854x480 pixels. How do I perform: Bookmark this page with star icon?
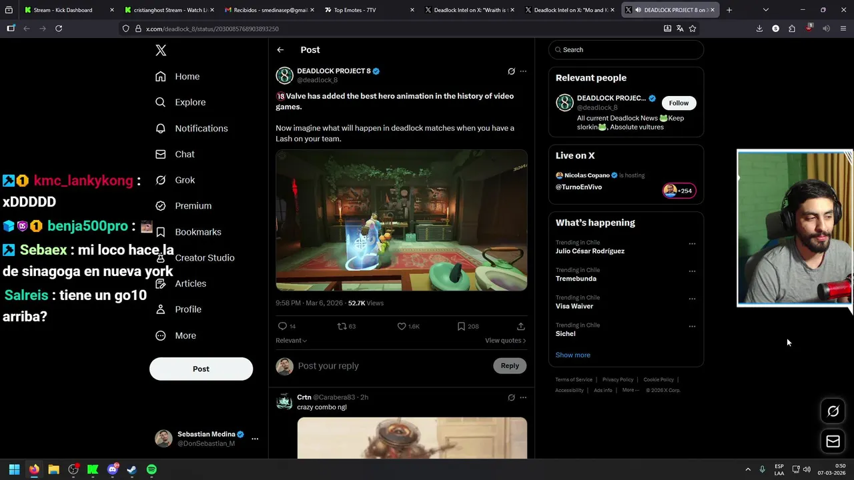point(693,29)
